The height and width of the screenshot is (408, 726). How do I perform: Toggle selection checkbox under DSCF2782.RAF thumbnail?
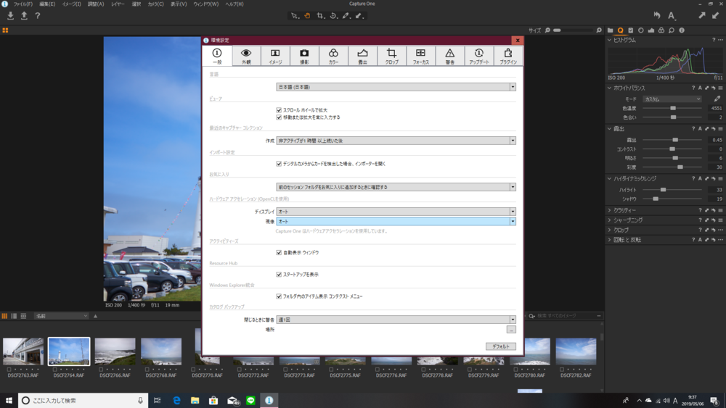point(562,370)
